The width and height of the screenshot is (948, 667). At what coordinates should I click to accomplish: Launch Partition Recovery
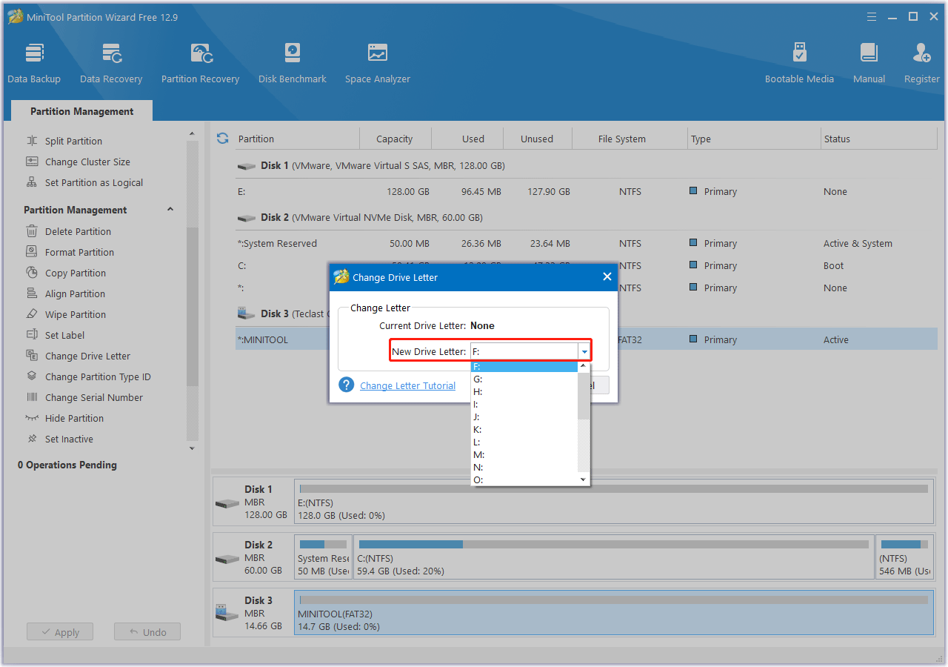pos(200,61)
